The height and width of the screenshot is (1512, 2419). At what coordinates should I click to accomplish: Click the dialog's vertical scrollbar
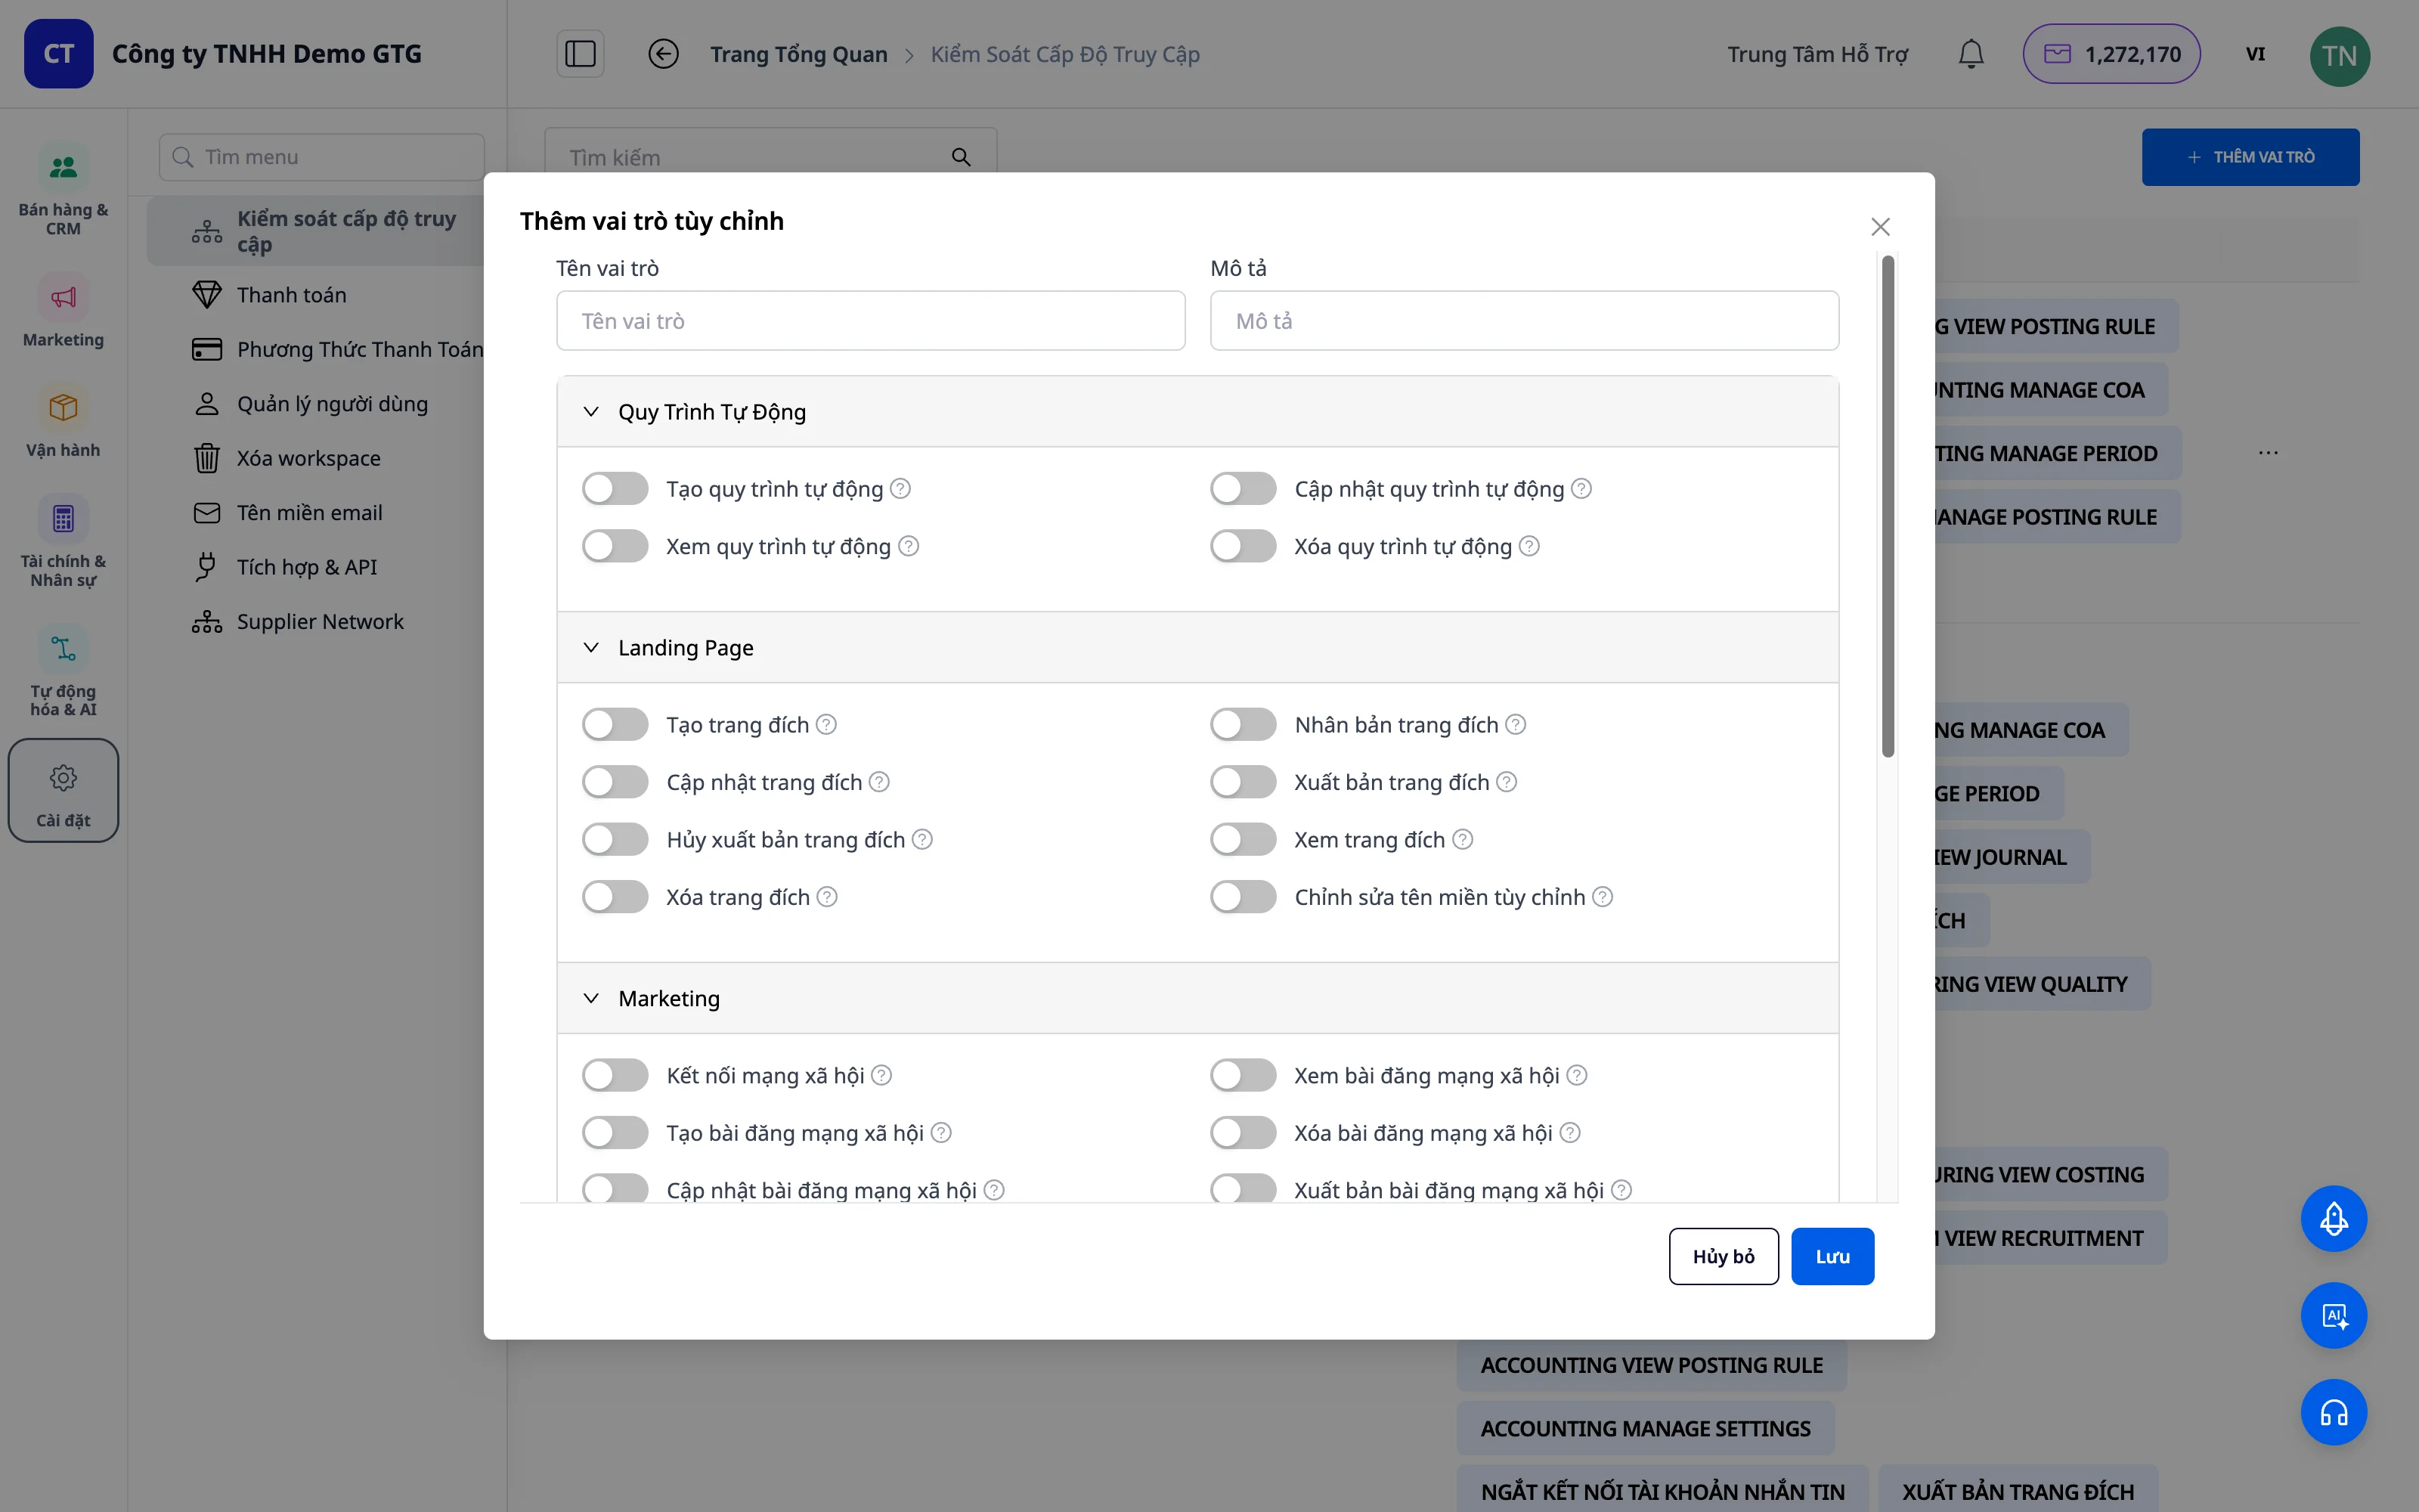tap(1888, 506)
